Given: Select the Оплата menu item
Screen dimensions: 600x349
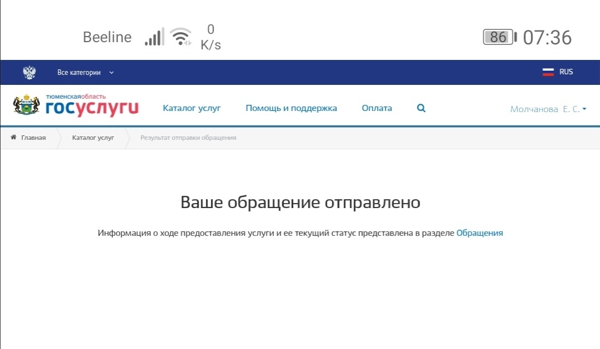Looking at the screenshot, I should pyautogui.click(x=377, y=108).
